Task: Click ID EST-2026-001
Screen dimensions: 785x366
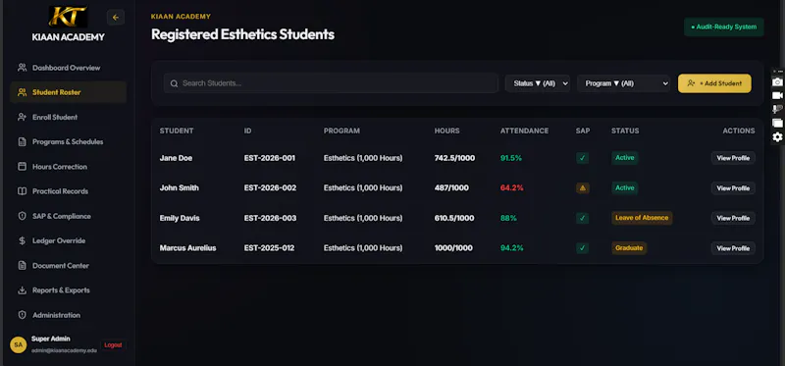Action: click(270, 158)
